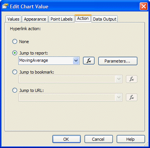
Task: Open the Parameters... dialog button
Action: coord(118,61)
